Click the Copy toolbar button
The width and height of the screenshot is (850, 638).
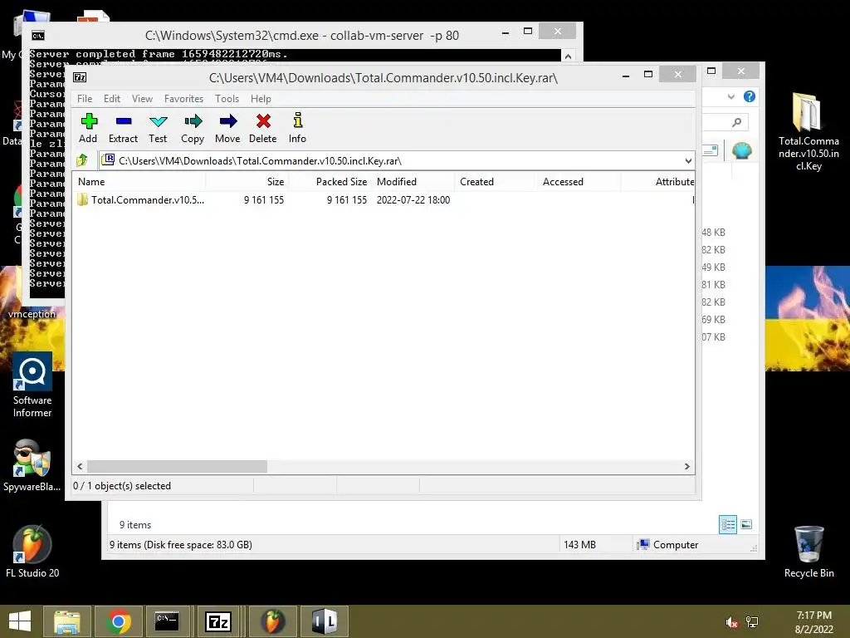(193, 128)
